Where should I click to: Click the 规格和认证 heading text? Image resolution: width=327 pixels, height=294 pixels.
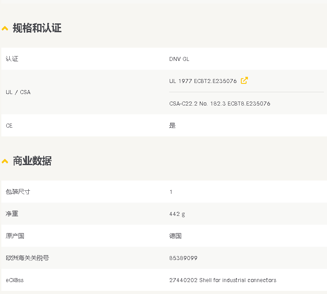point(37,28)
